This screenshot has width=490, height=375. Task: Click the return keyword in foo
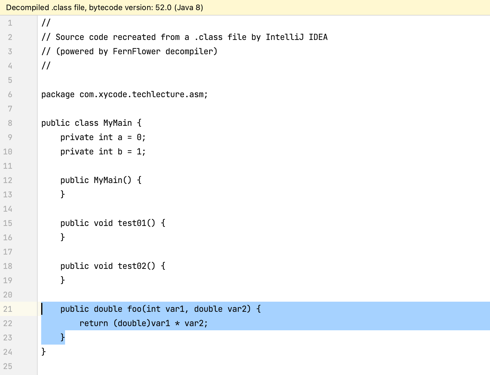(94, 323)
